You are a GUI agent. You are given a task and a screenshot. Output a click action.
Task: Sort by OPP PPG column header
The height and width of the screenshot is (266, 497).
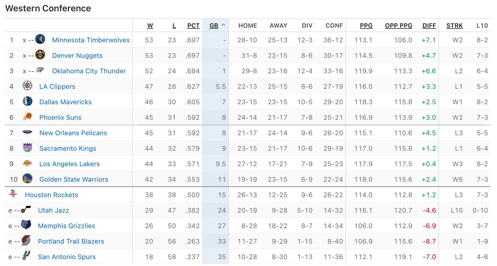point(398,26)
